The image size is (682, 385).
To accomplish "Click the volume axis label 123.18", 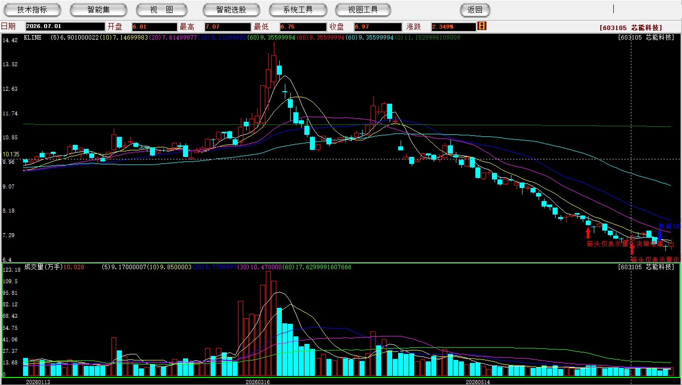I will [11, 270].
